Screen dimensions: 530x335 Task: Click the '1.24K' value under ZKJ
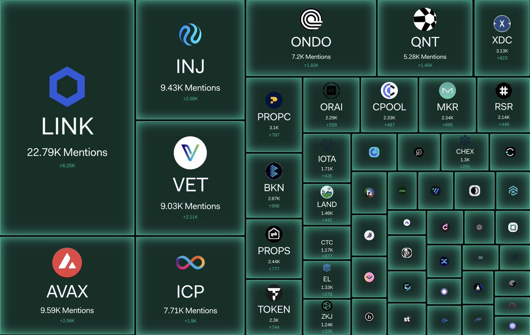327,324
